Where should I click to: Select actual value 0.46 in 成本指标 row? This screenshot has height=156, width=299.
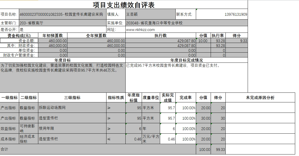tap(168, 139)
